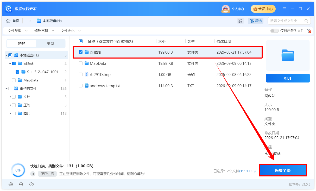Uncheck S-1-5-2...047-1001 tree checkbox

tap(17, 72)
